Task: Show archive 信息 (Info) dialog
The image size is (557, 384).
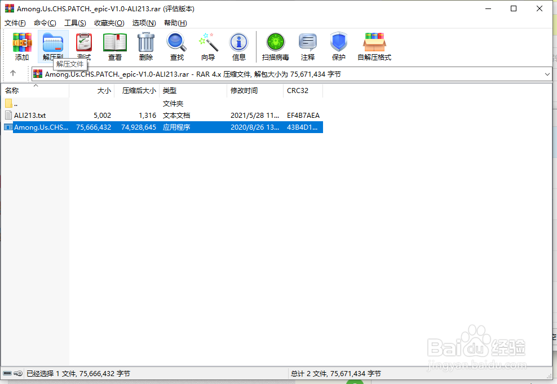Action: [238, 42]
